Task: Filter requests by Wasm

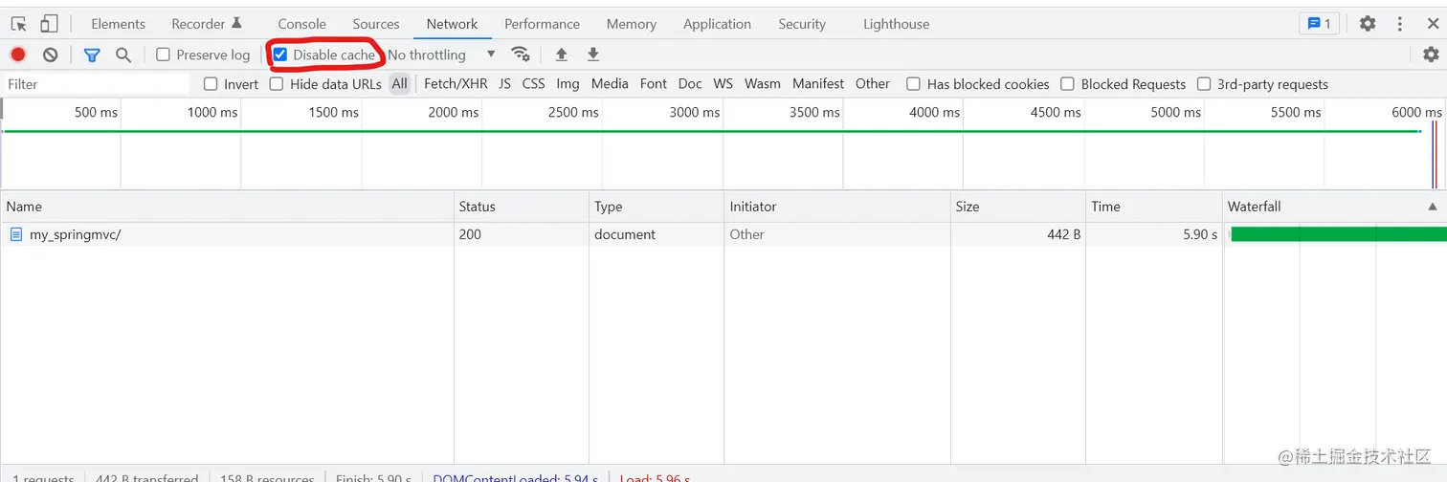Action: coord(763,84)
